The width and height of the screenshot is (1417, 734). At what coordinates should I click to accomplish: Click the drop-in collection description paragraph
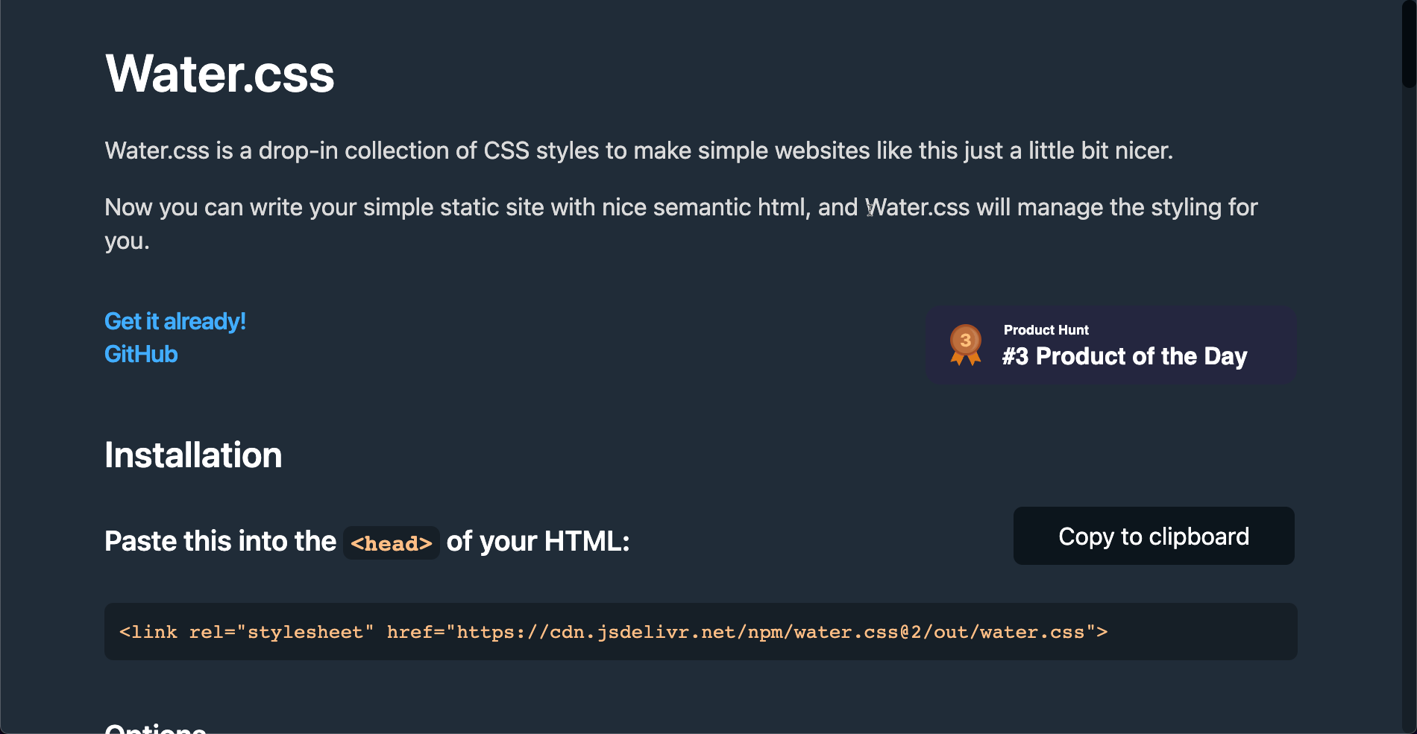coord(639,151)
